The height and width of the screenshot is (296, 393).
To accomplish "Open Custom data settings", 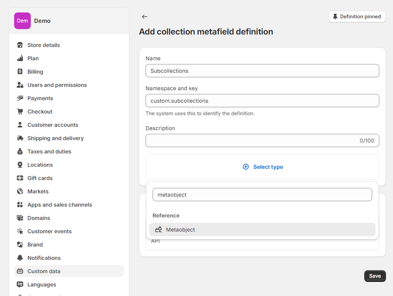I will 44,271.
